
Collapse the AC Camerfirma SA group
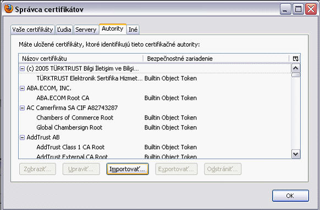coord(22,108)
